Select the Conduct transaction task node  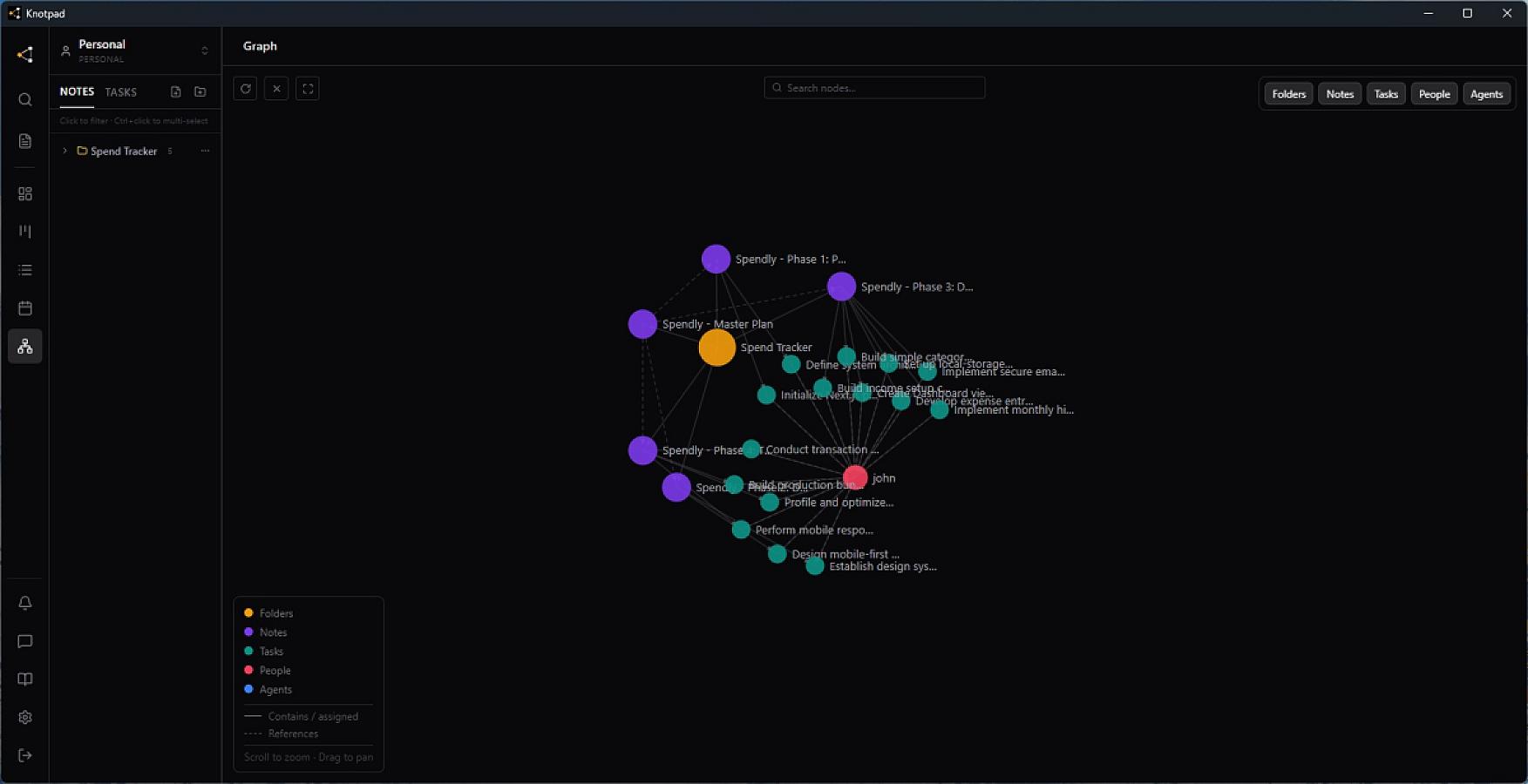(751, 449)
